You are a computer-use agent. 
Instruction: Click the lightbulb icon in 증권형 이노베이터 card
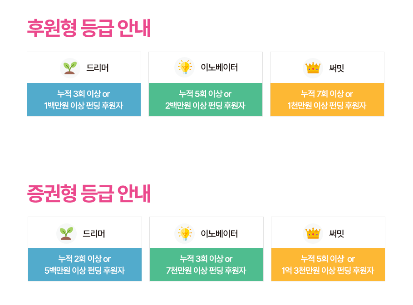click(184, 233)
